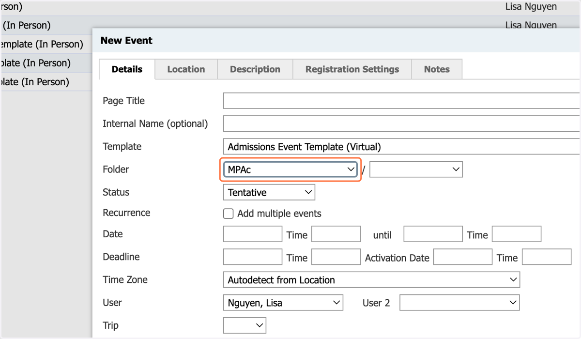This screenshot has height=339, width=581.
Task: Click the Add multiple events label text
Action: [279, 214]
